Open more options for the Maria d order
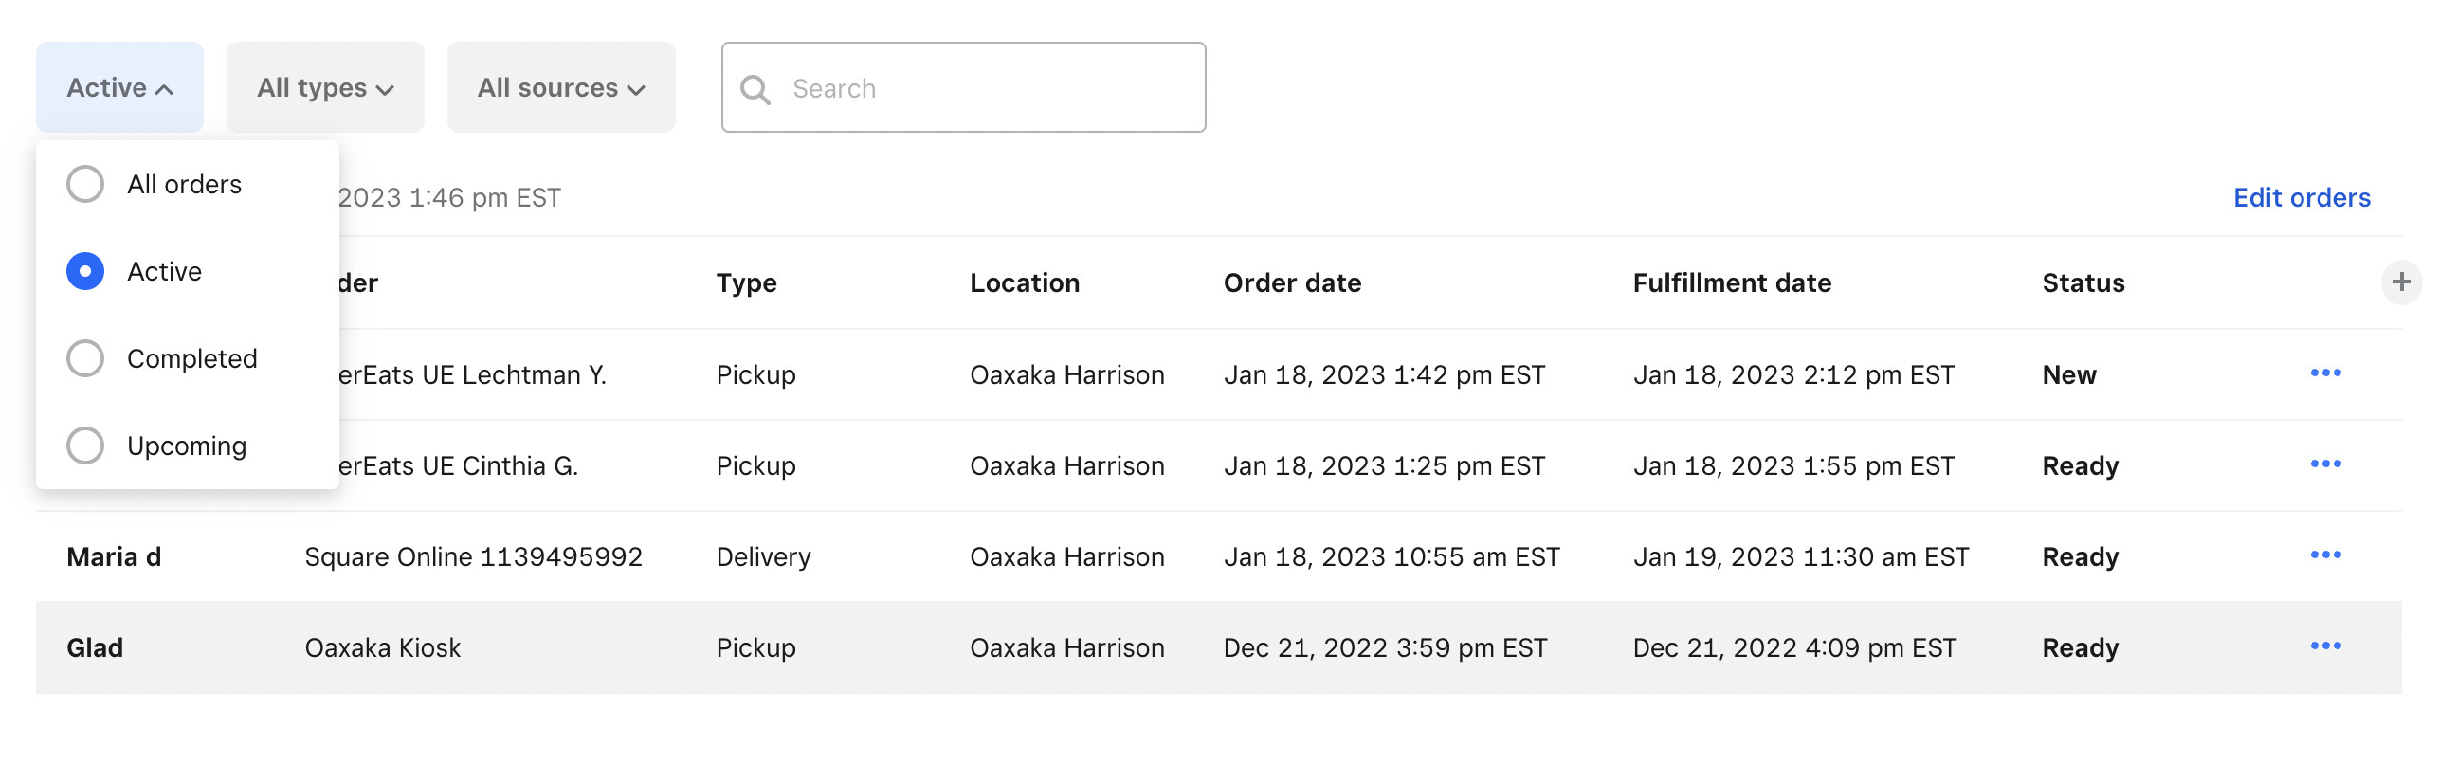This screenshot has height=764, width=2438. pos(2325,555)
